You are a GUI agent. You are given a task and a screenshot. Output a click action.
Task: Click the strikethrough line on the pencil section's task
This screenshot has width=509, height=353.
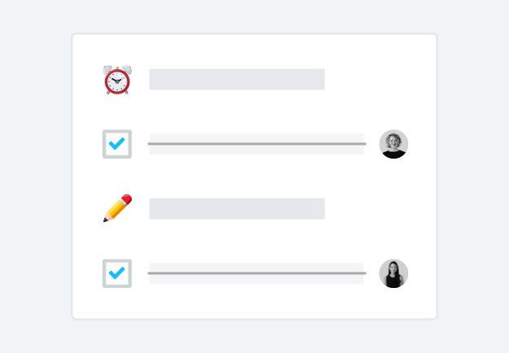(256, 273)
